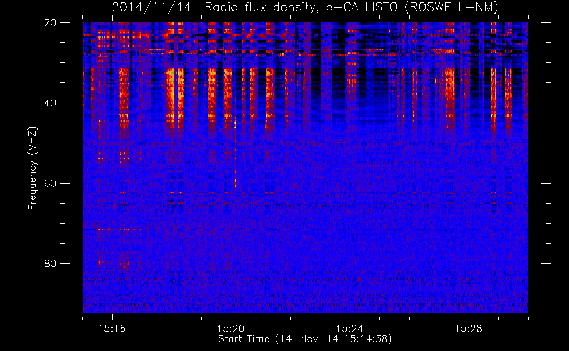Click the 40 MHz frequency tick label

point(50,103)
